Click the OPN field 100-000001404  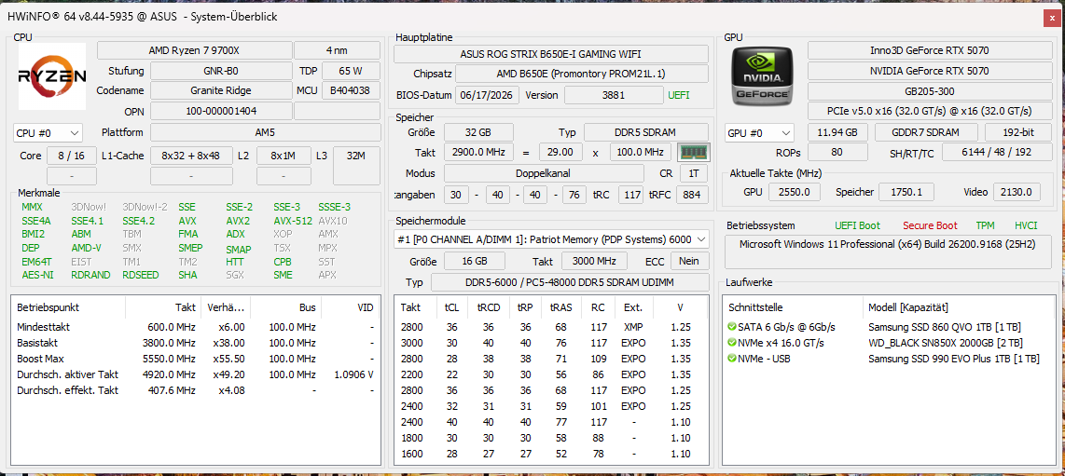[x=221, y=111]
